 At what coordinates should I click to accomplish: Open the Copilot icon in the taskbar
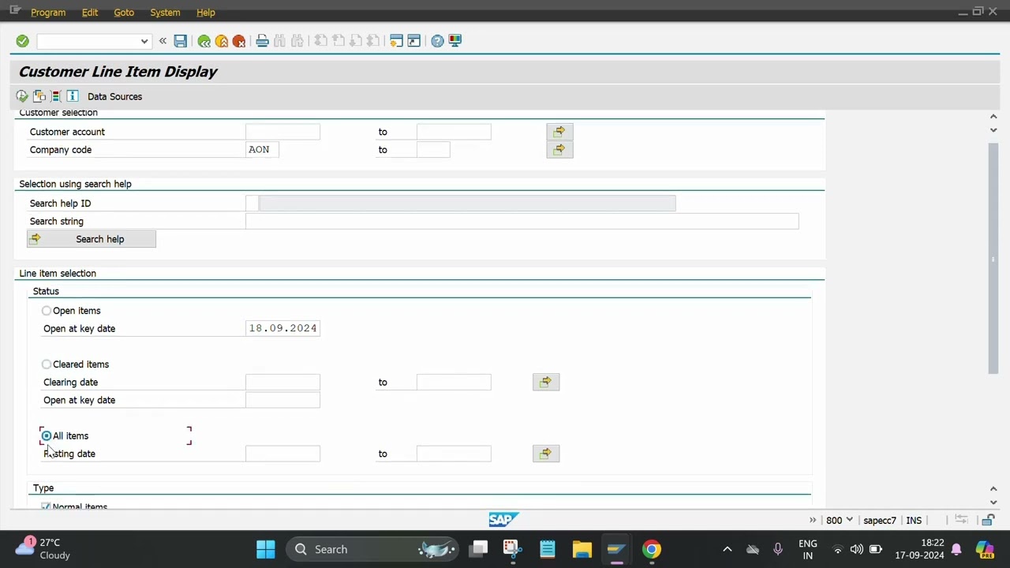985,549
